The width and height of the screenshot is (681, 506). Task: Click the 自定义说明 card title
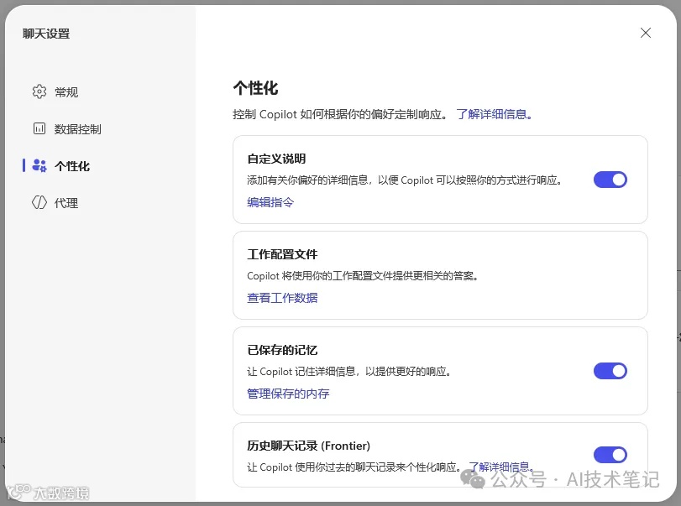(276, 159)
